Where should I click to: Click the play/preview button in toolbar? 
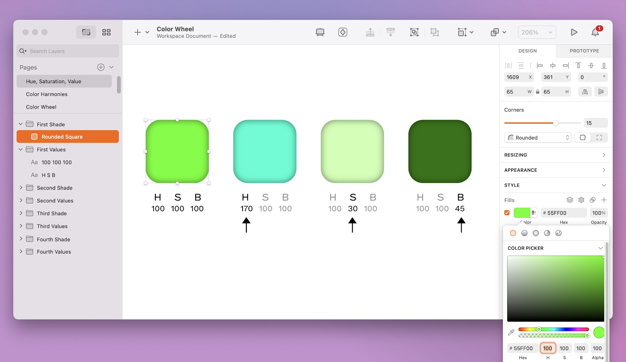pyautogui.click(x=574, y=32)
